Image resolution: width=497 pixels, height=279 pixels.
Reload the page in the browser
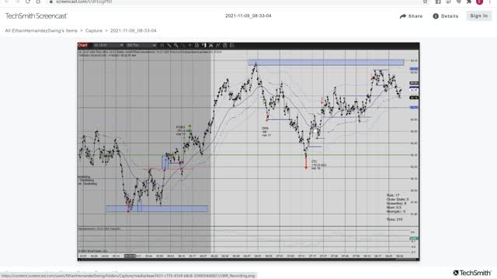click(x=28, y=2)
